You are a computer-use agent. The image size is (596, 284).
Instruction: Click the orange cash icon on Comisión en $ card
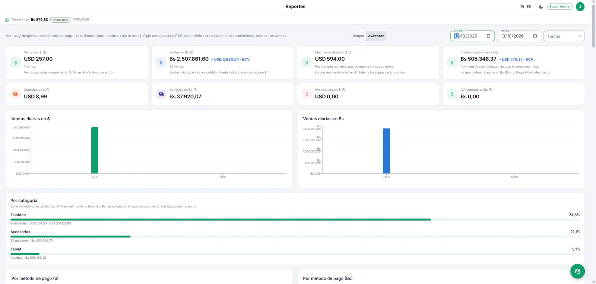click(16, 94)
